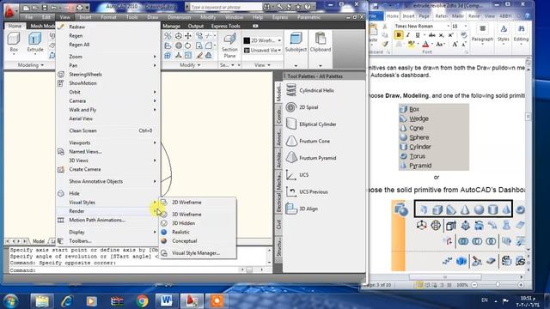
Task: Open 2D Wireframe visual style dropdown in ribbon
Action: 262,40
